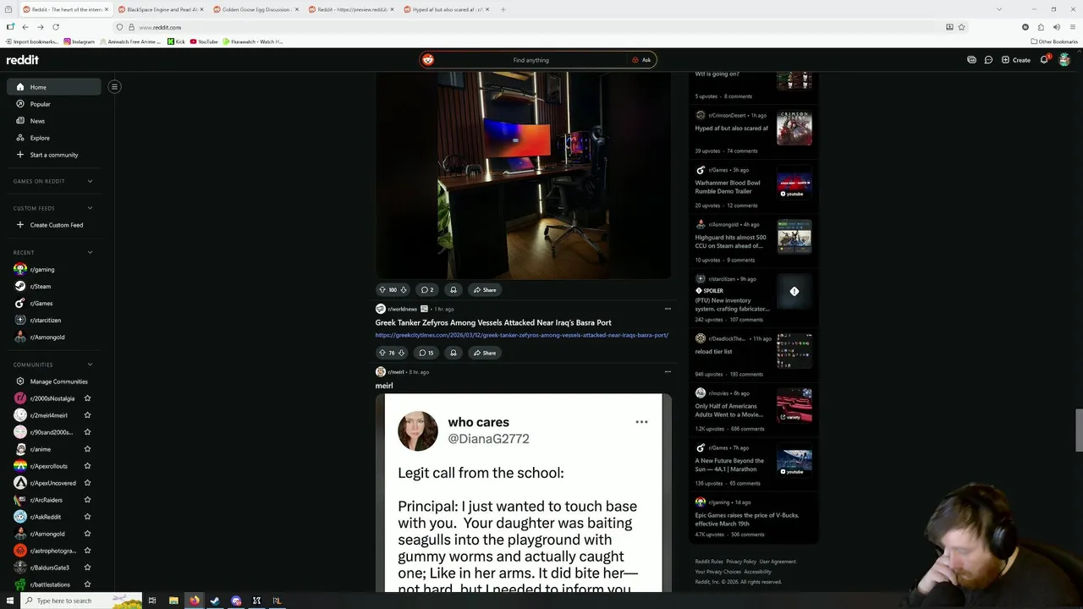Open Task View in the taskbar
Screen dimensions: 1083x609
click(x=152, y=601)
